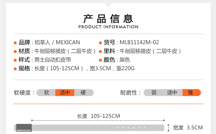Click the orange square next to 材质
Viewport: 216px width, 134px height.
15,52
